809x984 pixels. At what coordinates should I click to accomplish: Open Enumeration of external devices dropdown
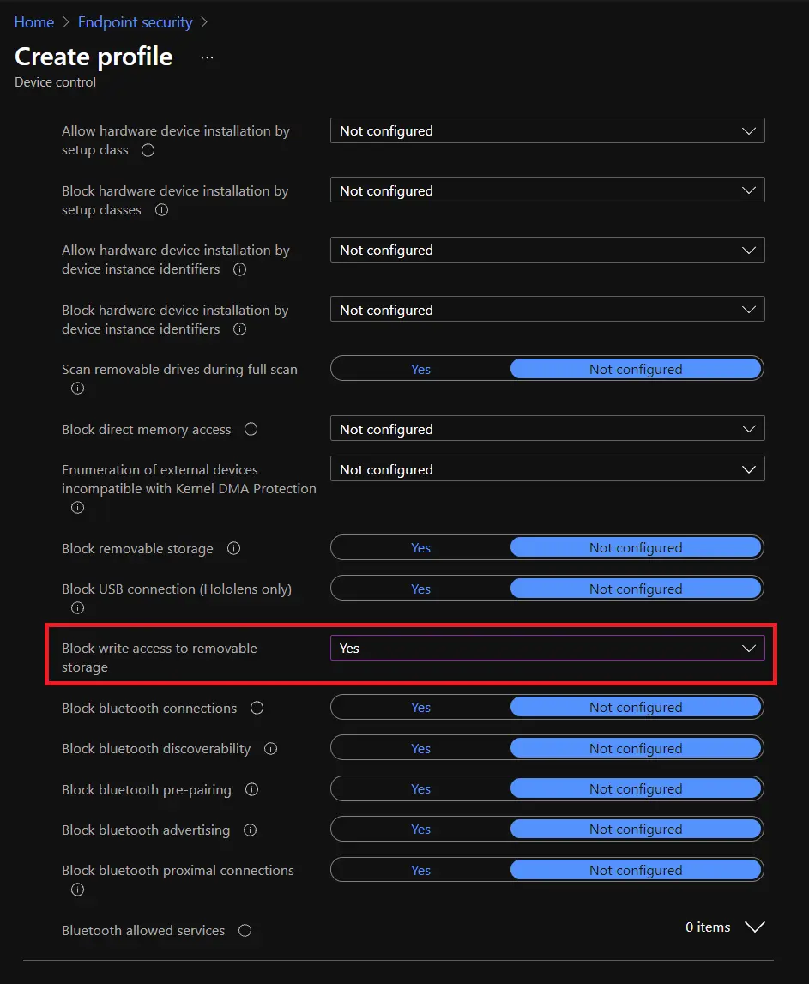pos(546,469)
